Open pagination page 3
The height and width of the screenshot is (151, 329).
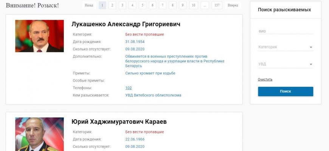[122, 5]
